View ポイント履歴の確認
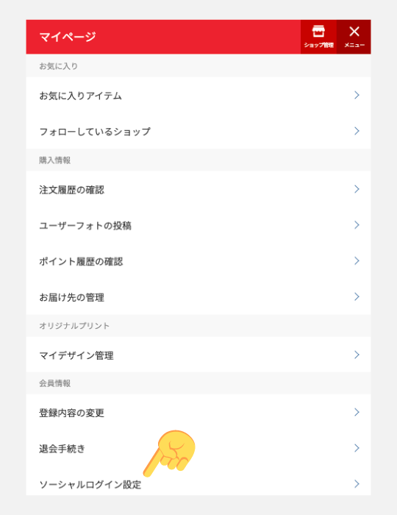 coord(198,260)
